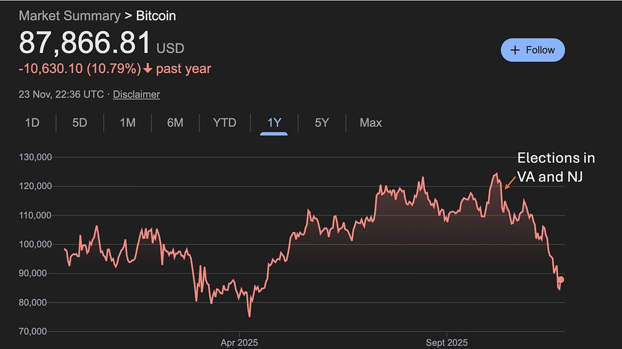Switch to the 5Y time range

coord(321,122)
